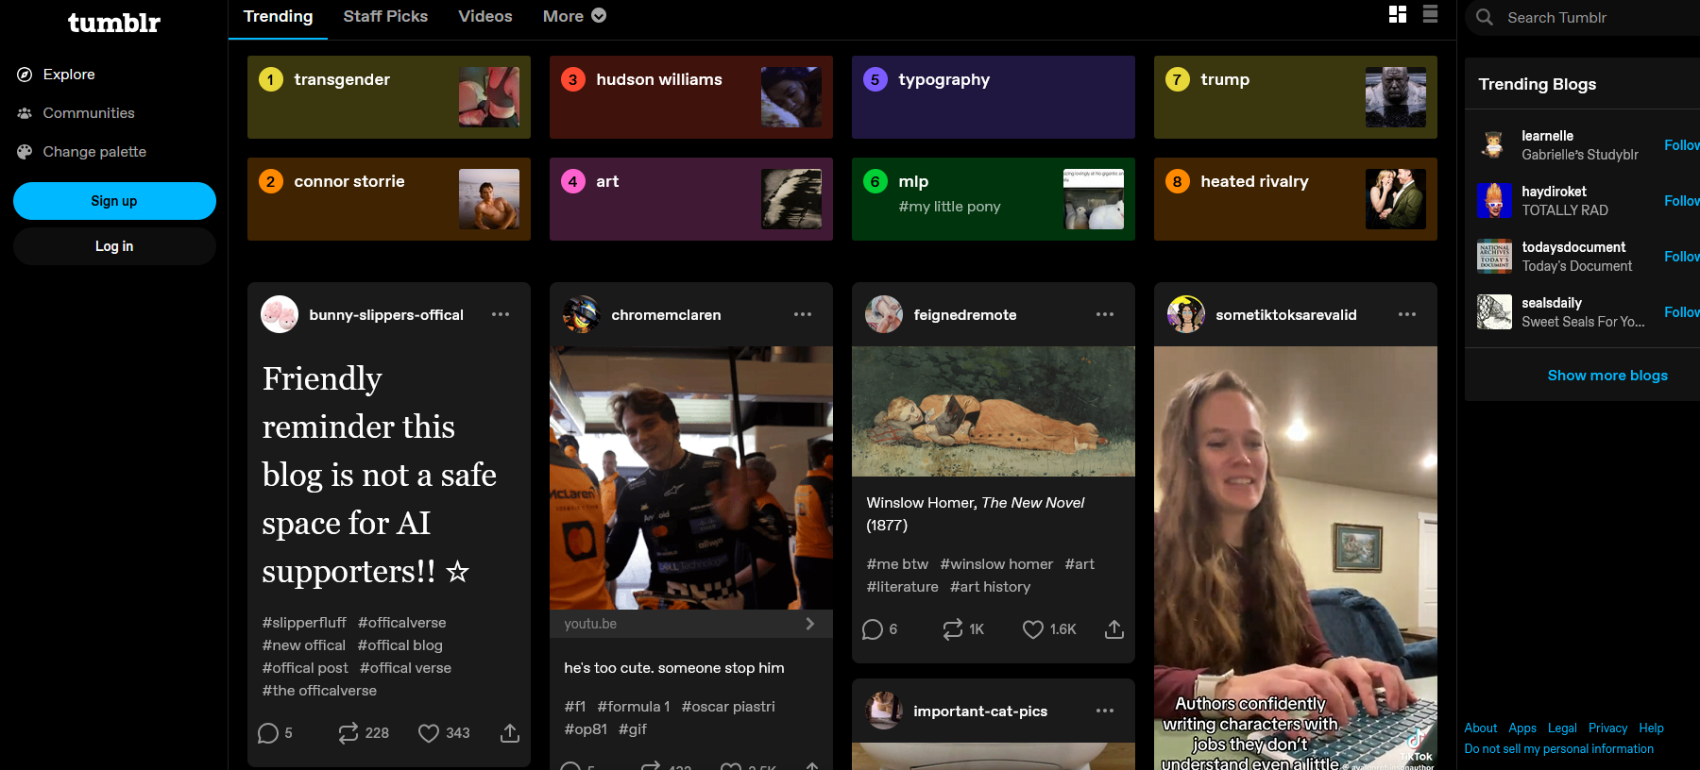Click the #oscar piastri tag
The height and width of the screenshot is (770, 1700).
pyautogui.click(x=728, y=707)
